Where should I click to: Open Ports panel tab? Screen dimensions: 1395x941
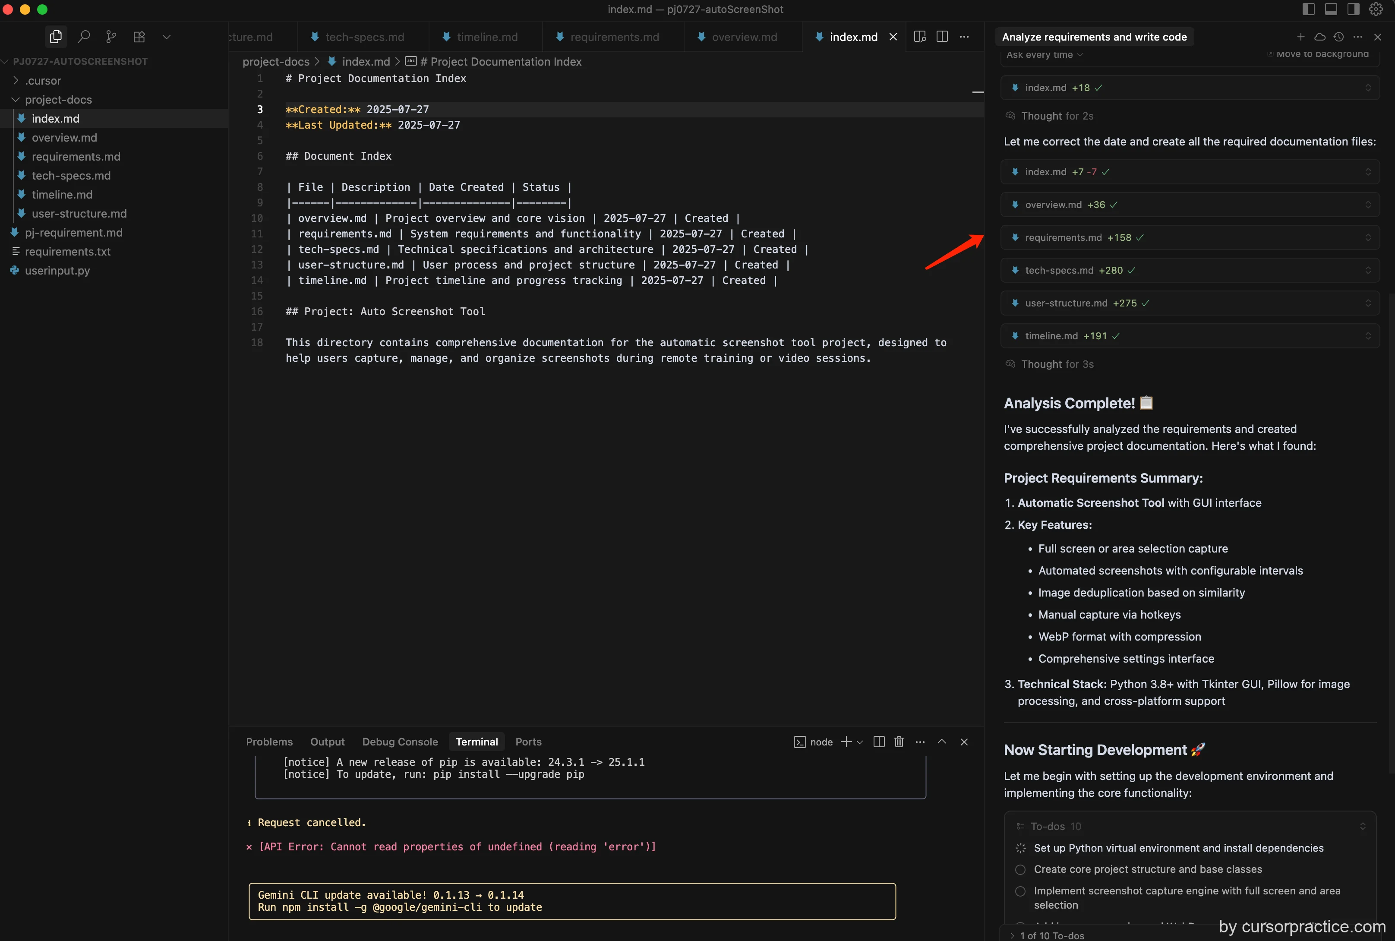pyautogui.click(x=529, y=742)
